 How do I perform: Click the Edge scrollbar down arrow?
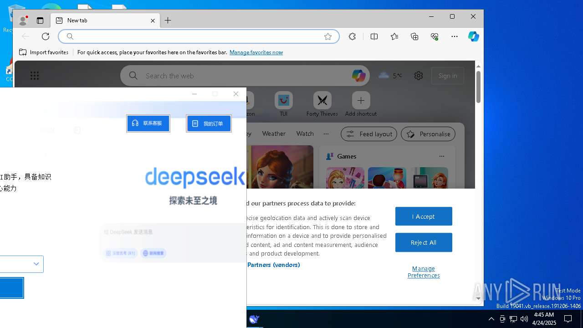click(x=478, y=298)
